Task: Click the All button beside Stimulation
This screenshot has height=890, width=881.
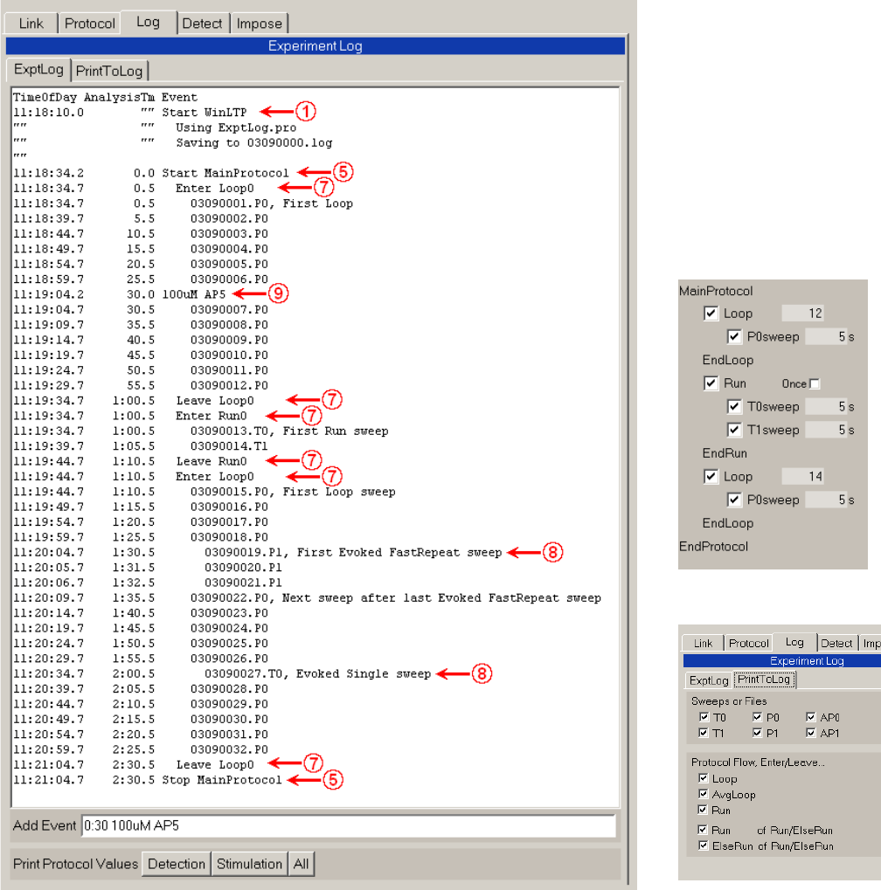Action: 301,864
